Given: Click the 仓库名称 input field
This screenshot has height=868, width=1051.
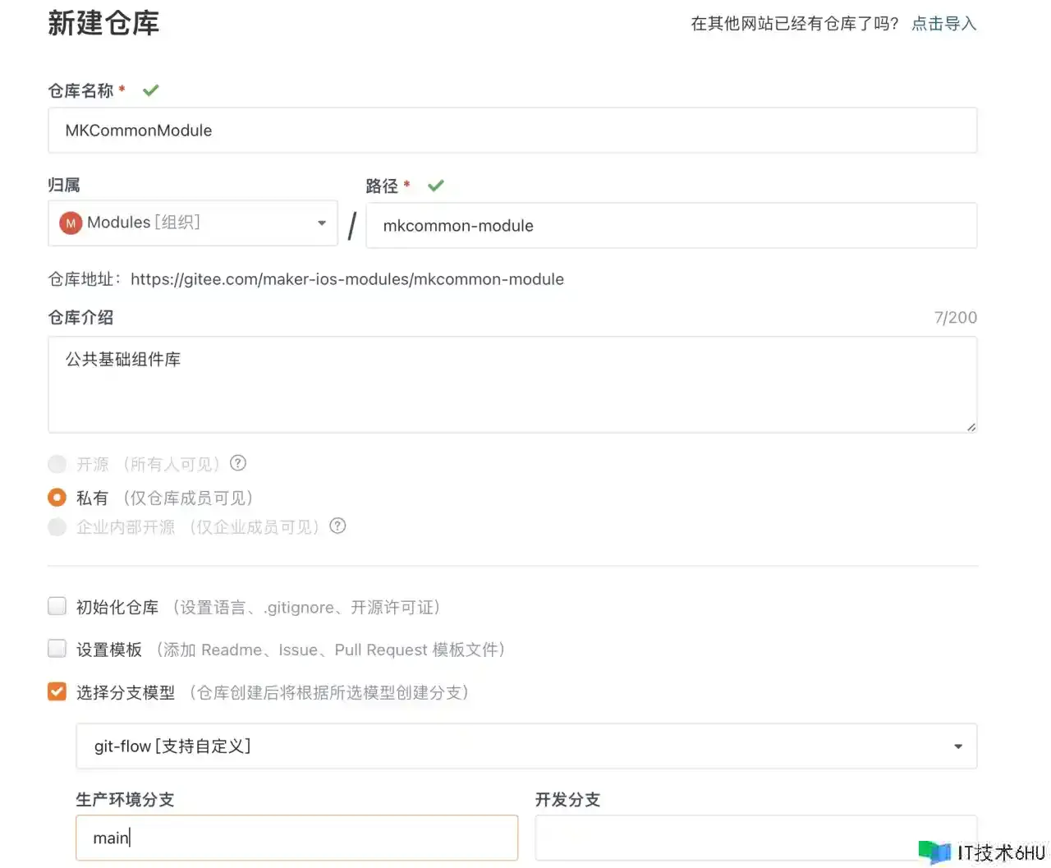Looking at the screenshot, I should (512, 131).
